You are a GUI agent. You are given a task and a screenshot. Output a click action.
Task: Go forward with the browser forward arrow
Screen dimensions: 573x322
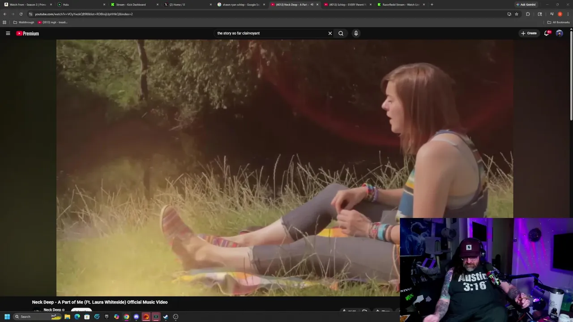13,14
